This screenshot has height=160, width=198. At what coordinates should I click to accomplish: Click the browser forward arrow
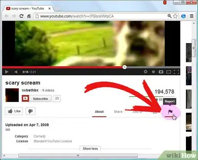[x=14, y=16]
